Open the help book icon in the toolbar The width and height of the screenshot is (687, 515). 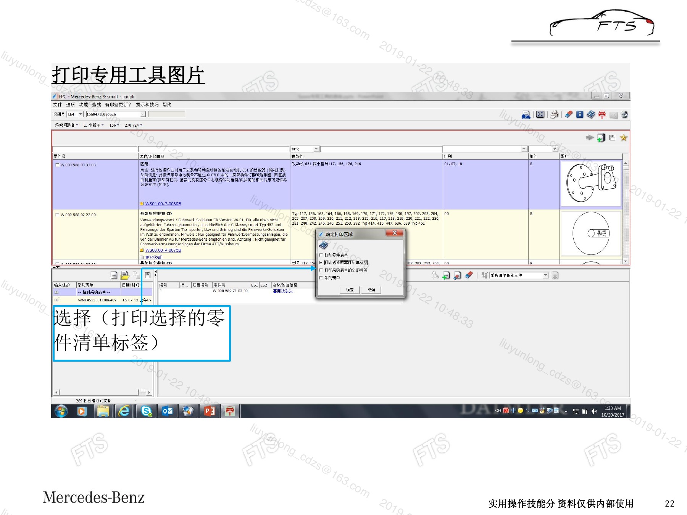point(591,114)
